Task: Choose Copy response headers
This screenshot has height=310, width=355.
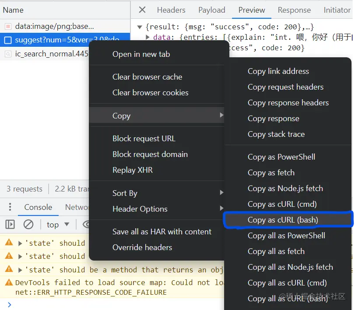Action: point(288,103)
